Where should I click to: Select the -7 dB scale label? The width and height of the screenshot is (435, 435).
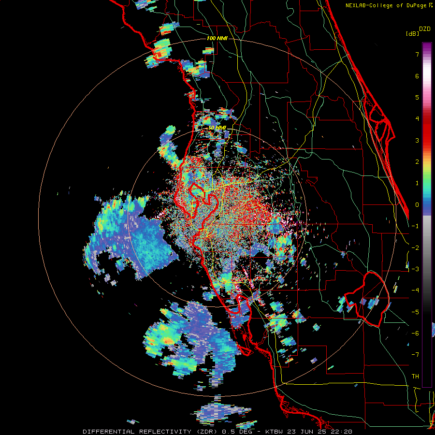tap(415, 355)
